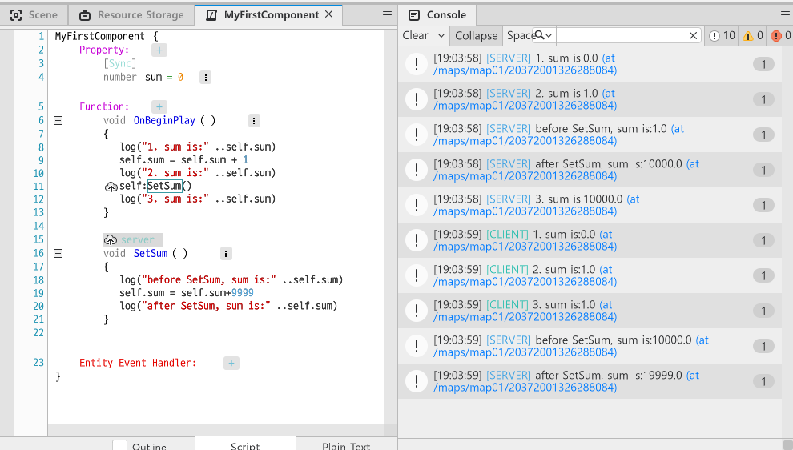This screenshot has width=793, height=450.
Task: Select CLIENT log '3. sum is:1.0'
Action: tap(590, 311)
